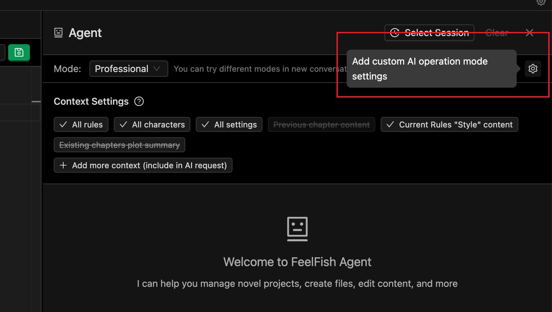Close the Agent panel with the X
The width and height of the screenshot is (552, 312).
click(x=529, y=33)
